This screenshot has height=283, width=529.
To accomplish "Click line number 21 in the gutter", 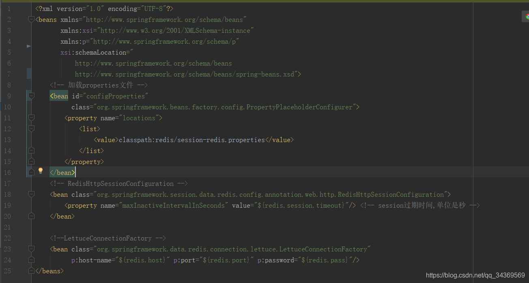I will click(7, 227).
